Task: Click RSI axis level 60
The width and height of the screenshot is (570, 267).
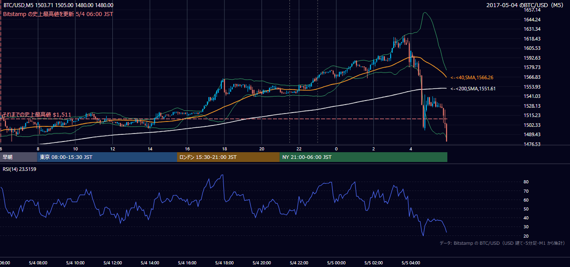Action: coord(526,200)
